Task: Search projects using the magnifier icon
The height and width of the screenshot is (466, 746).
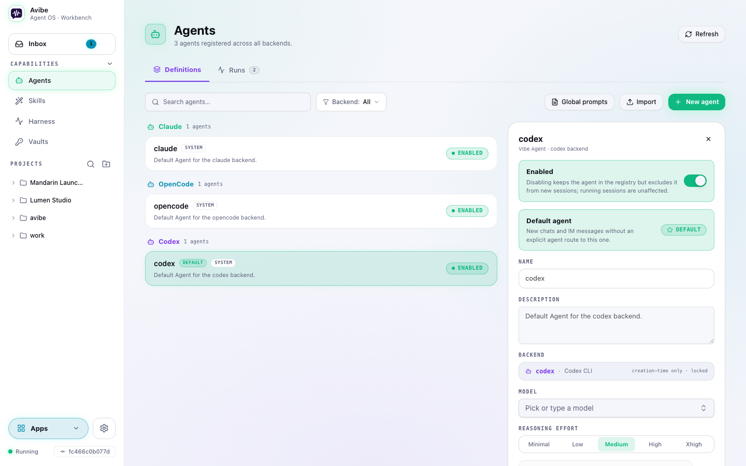Action: click(91, 164)
